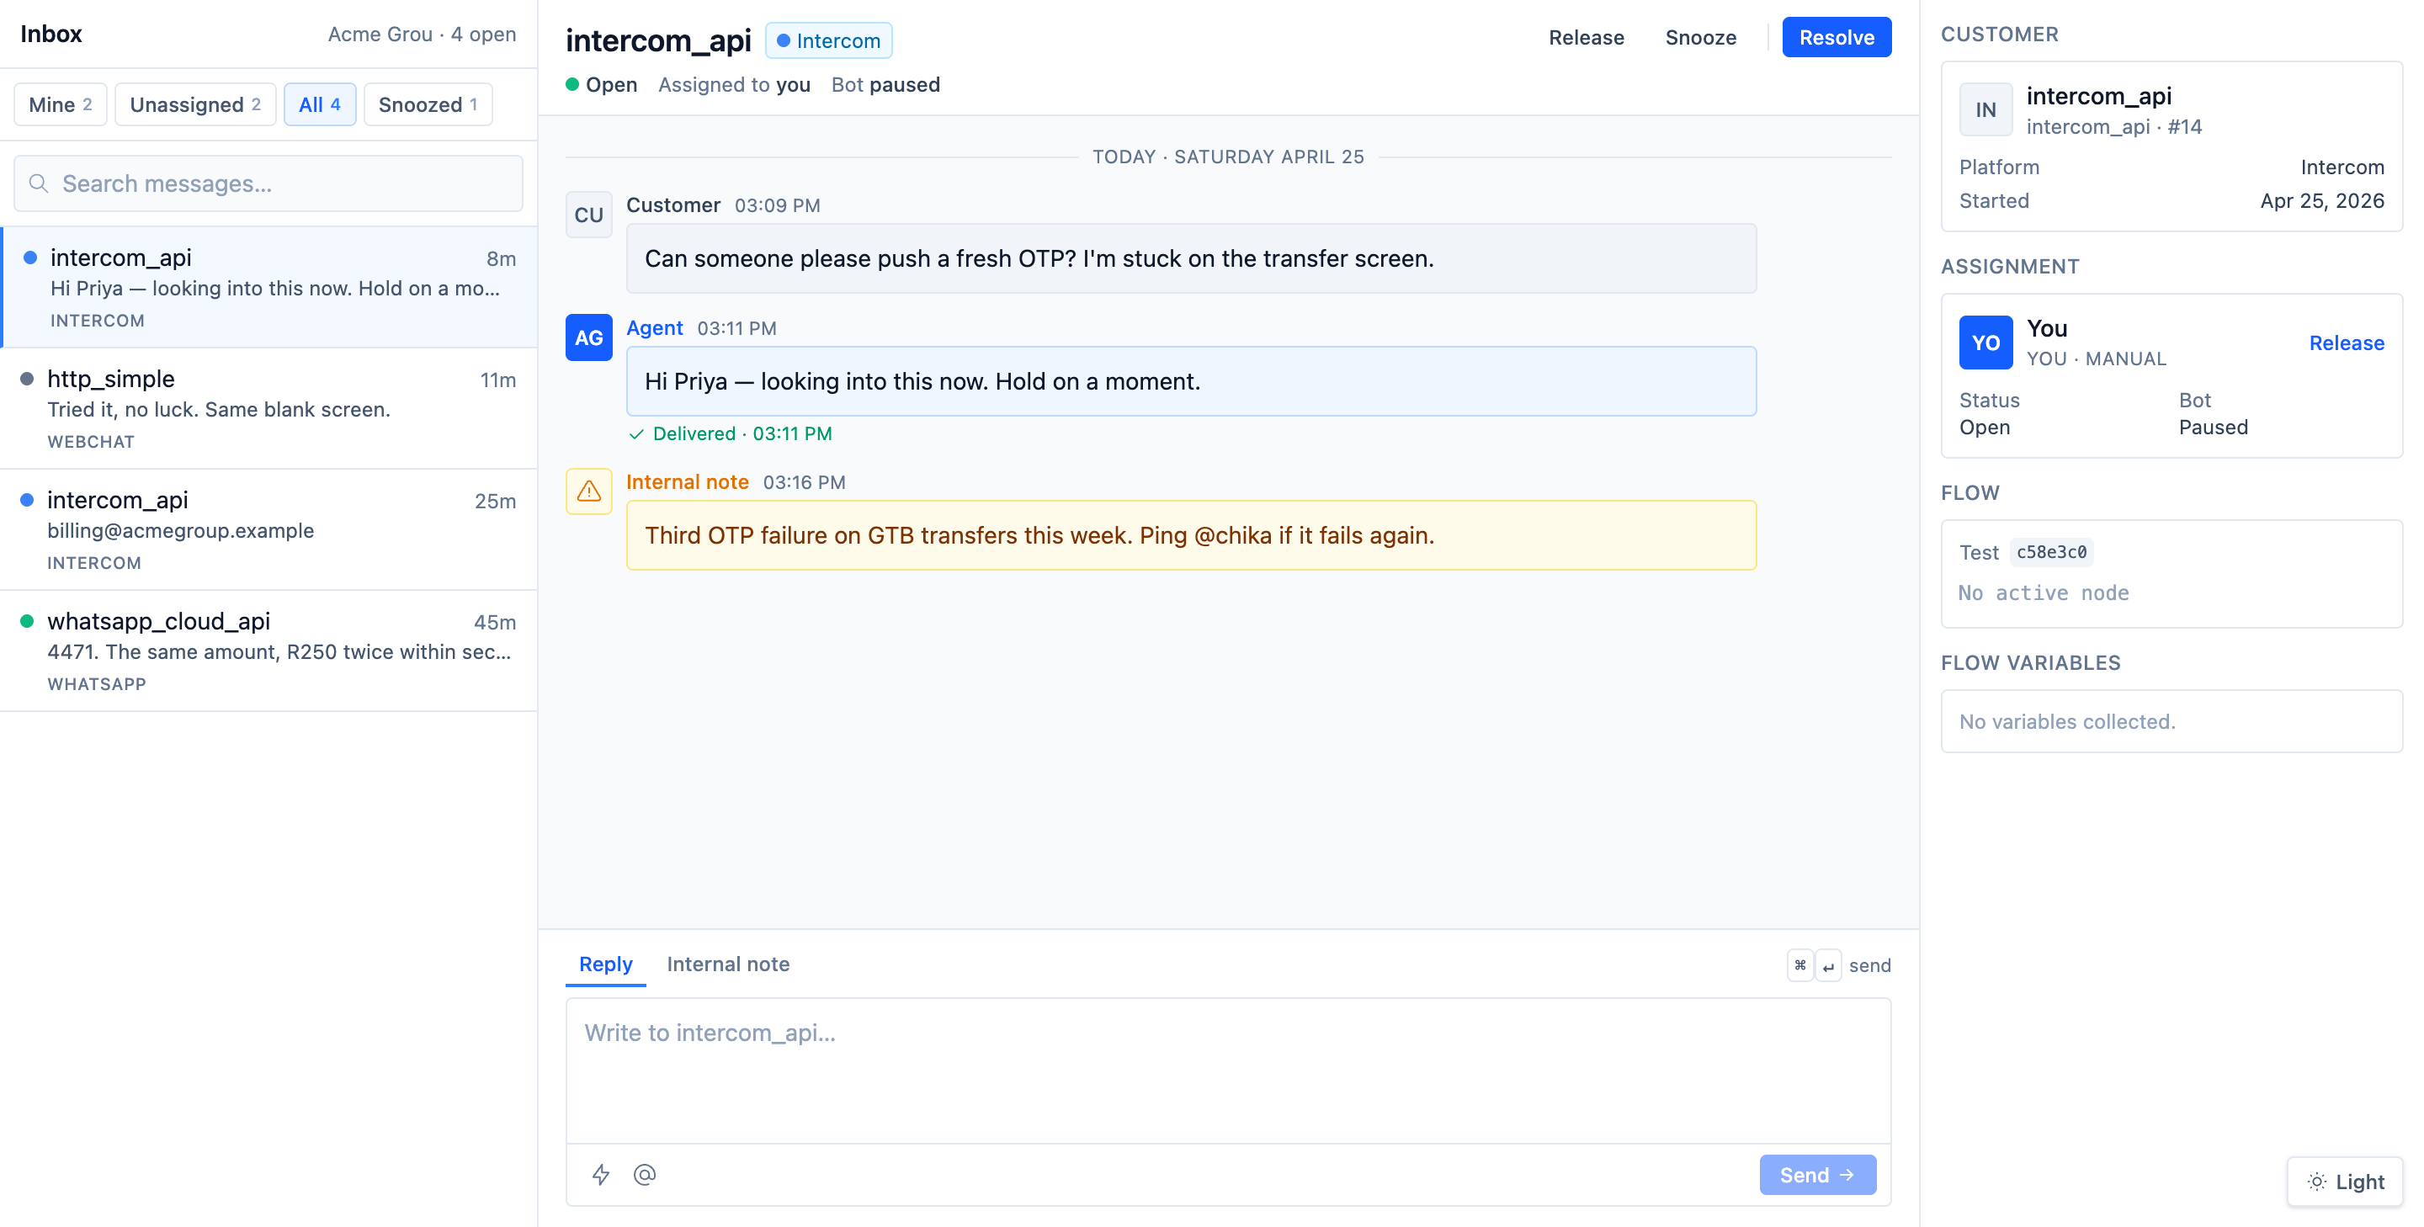Viewport: 2424px width, 1227px height.
Task: Open the http_simple webchat conversation
Action: (x=268, y=408)
